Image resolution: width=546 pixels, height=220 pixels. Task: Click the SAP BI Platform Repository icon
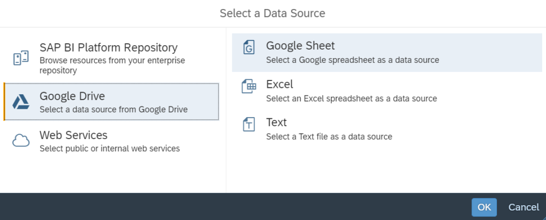coord(21,58)
